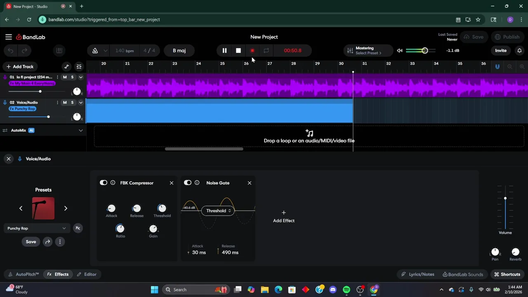528x297 pixels.
Task: Remove the FBK Compressor effect
Action: [172, 183]
